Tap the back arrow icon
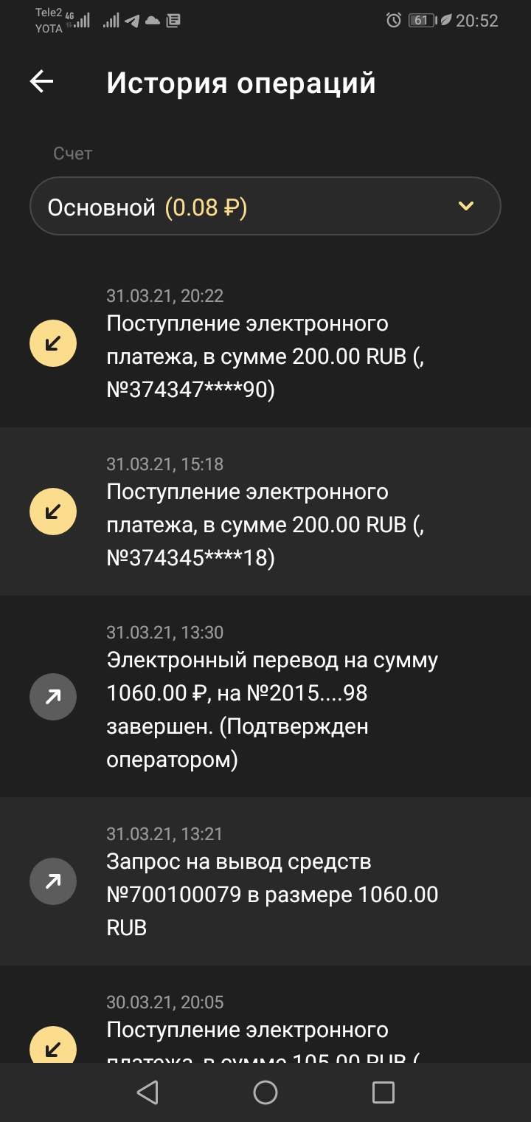 click(42, 82)
